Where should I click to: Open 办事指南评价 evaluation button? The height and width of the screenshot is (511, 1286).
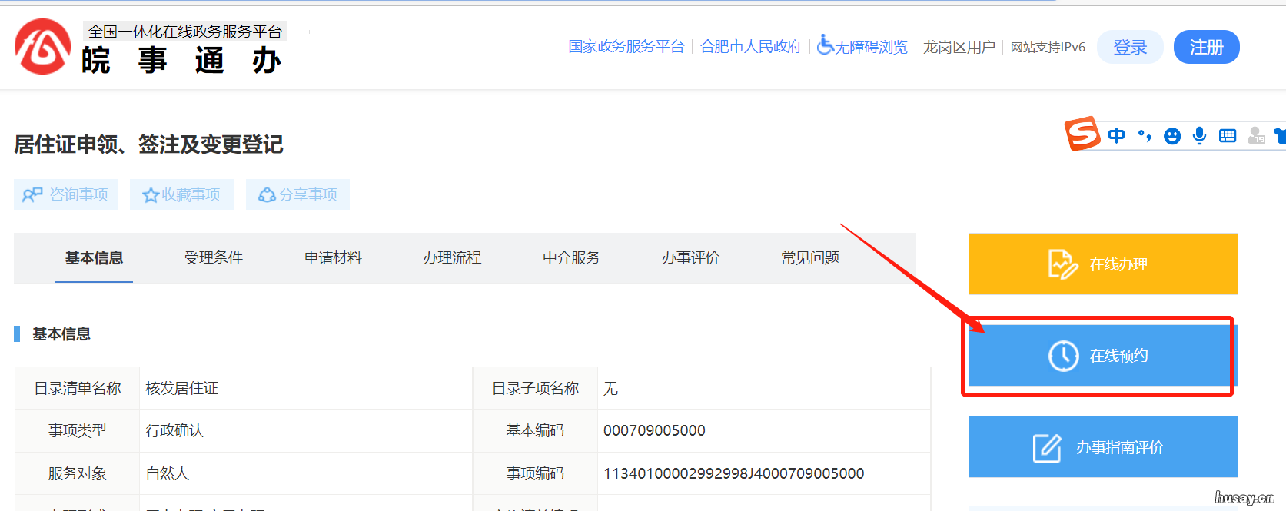(1102, 447)
